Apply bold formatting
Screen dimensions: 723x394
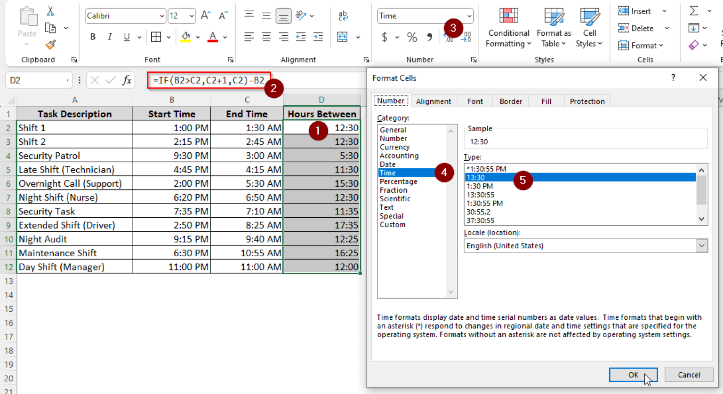pyautogui.click(x=92, y=37)
